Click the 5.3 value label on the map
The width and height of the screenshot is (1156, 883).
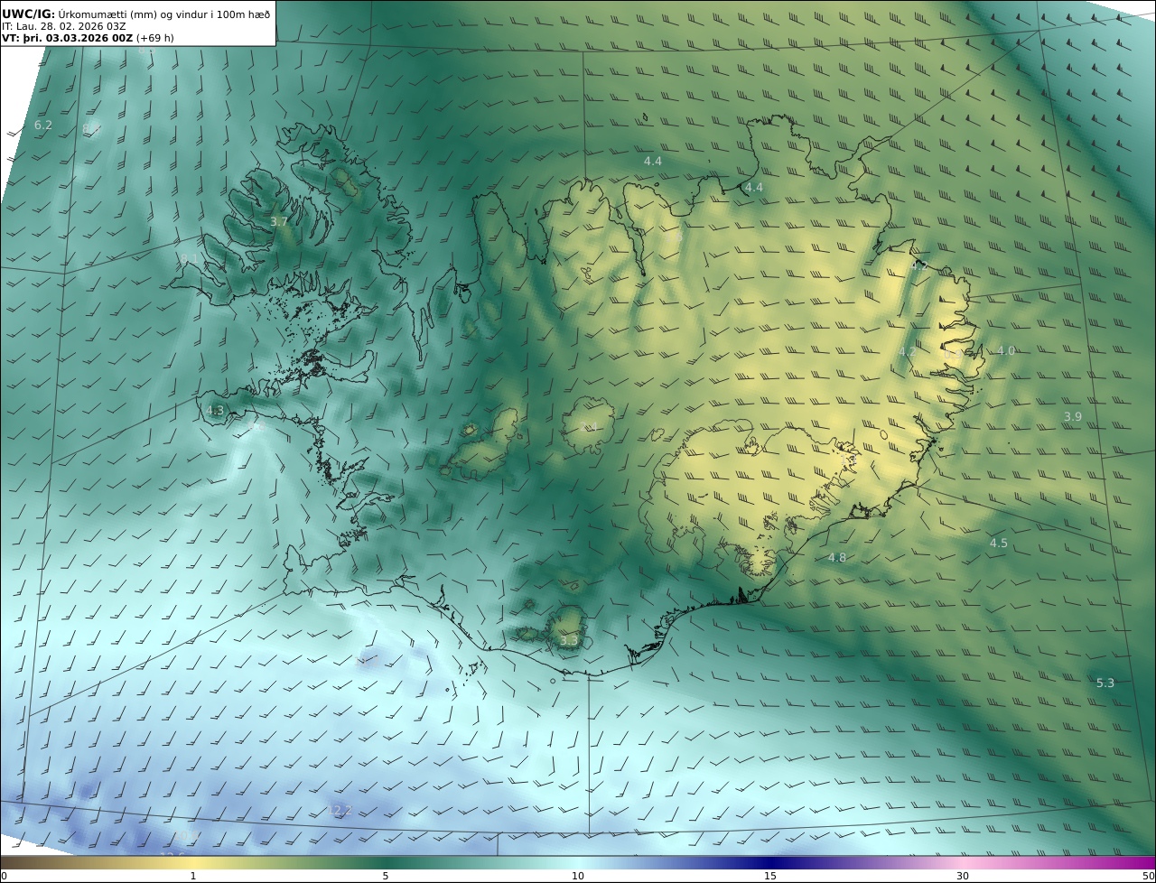[x=1105, y=683]
